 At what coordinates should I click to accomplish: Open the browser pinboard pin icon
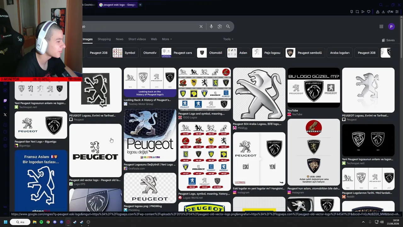352,12
